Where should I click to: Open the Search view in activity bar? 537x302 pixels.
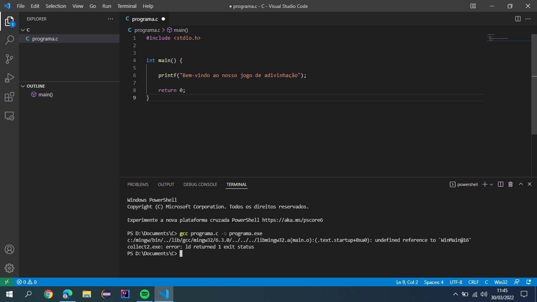[9, 40]
